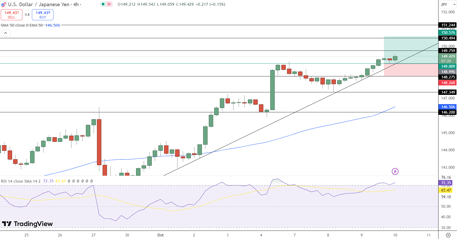Click the 151.244 price level label
Viewport: 457px width, 239px height.
447,25
